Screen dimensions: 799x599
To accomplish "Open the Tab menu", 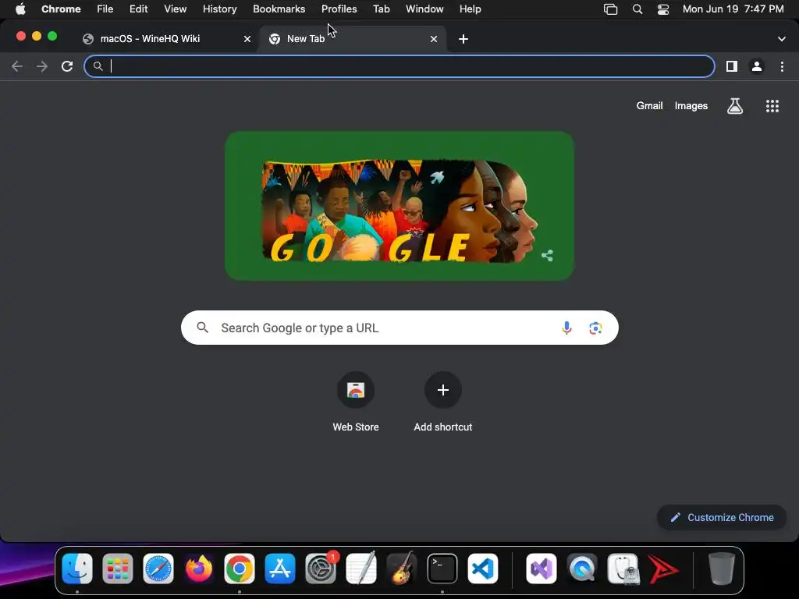I will pos(381,9).
